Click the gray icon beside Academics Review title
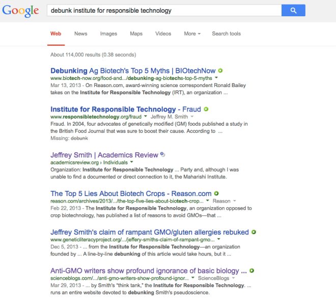Viewport: 336px width, 305px height. 162,154
